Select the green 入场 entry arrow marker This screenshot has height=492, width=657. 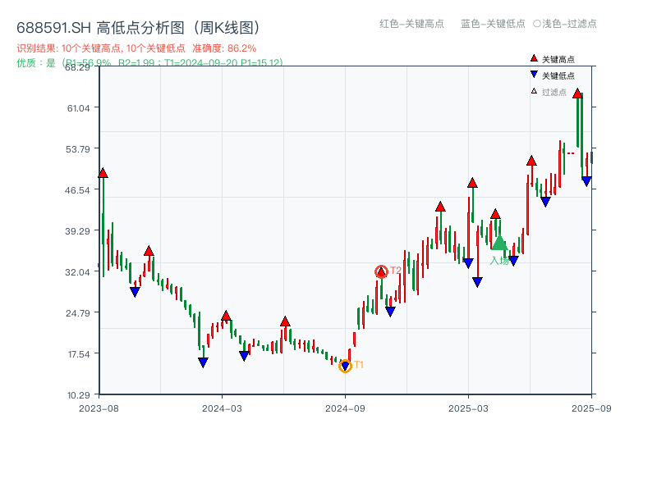tap(498, 244)
